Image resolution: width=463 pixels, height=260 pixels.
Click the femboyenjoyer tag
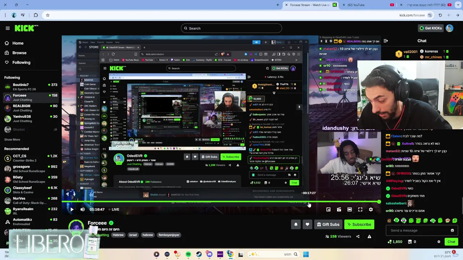coord(169,235)
